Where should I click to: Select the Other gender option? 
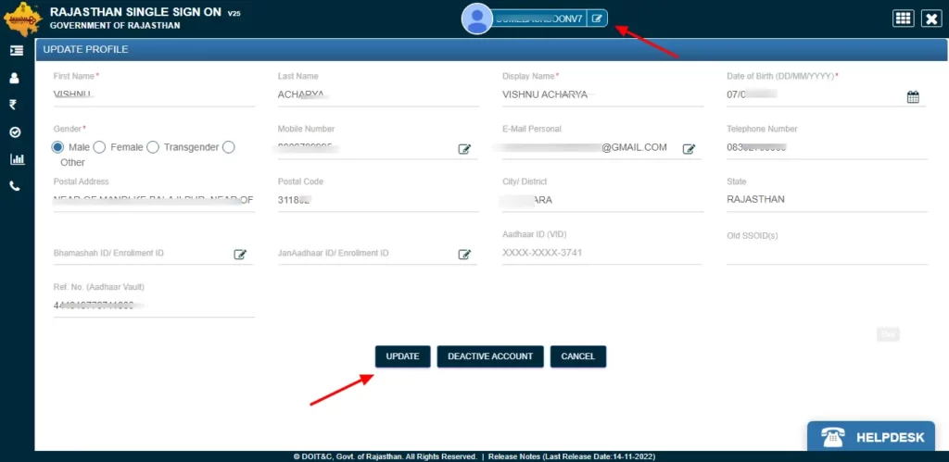pyautogui.click(x=228, y=147)
